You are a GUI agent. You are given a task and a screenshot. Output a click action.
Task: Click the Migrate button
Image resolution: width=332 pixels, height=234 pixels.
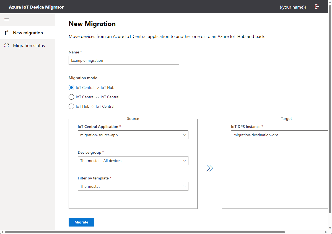(x=81, y=222)
